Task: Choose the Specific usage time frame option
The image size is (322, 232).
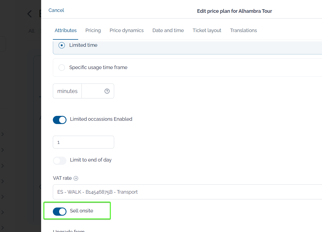Action: (62, 67)
